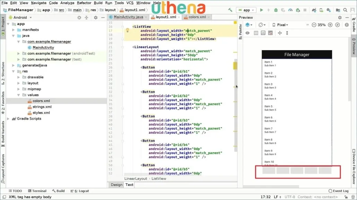Select the Text view tab
Viewport: 357px width, 200px height.
coord(129,185)
